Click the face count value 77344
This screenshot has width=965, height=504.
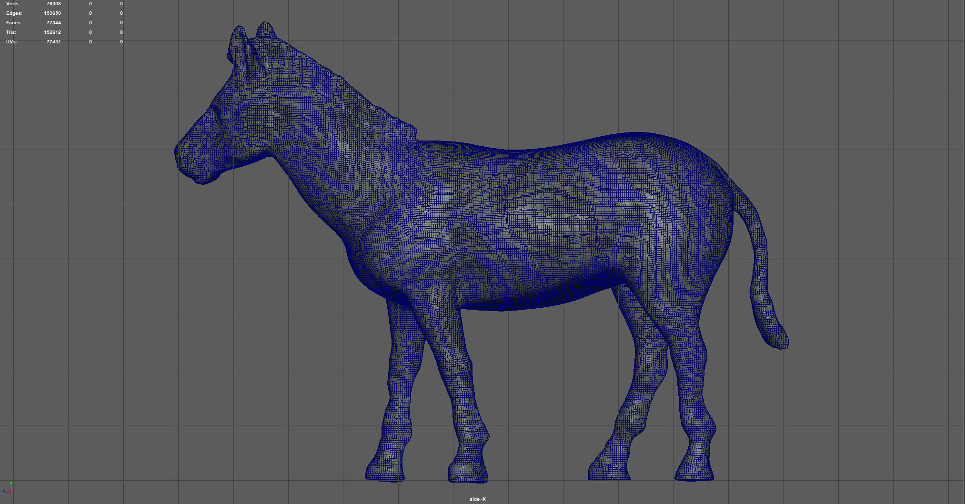(x=53, y=23)
